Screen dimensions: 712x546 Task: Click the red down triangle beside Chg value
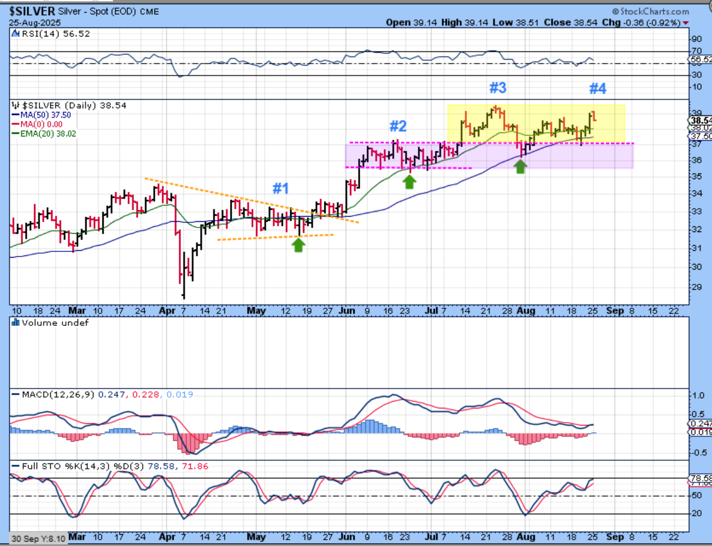tap(685, 23)
